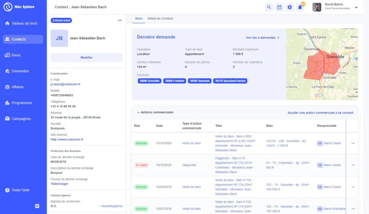The width and height of the screenshot is (369, 214).
Task: Click Ajouter une action commerciale à ce contact
Action: (x=320, y=113)
